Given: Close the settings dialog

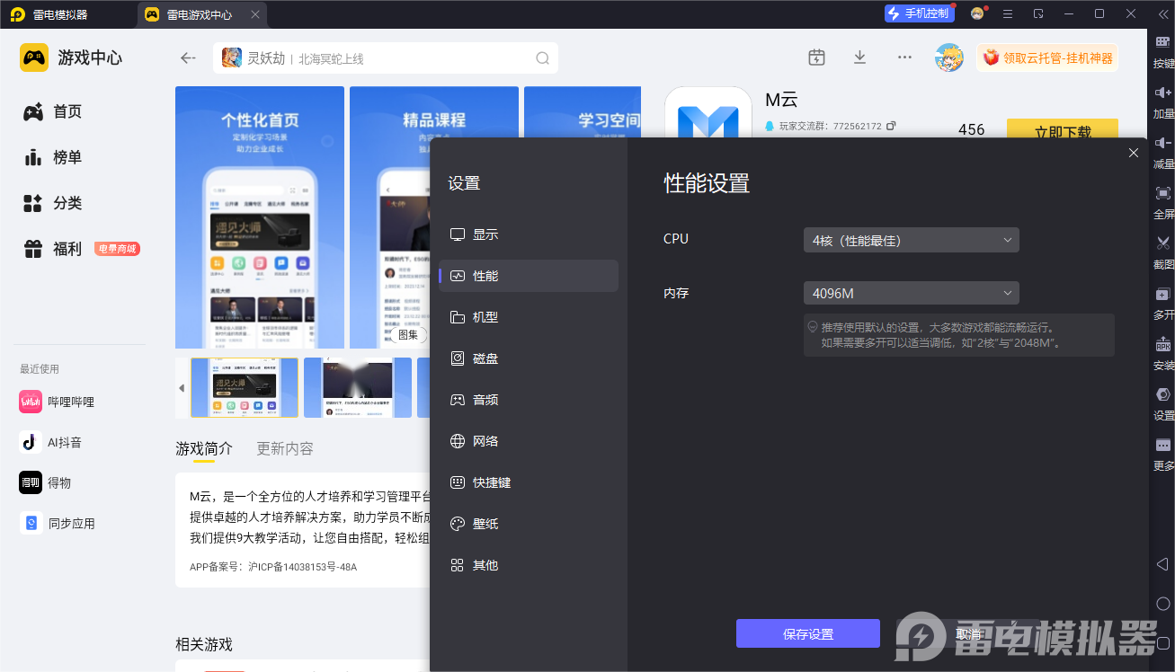Looking at the screenshot, I should (1133, 153).
